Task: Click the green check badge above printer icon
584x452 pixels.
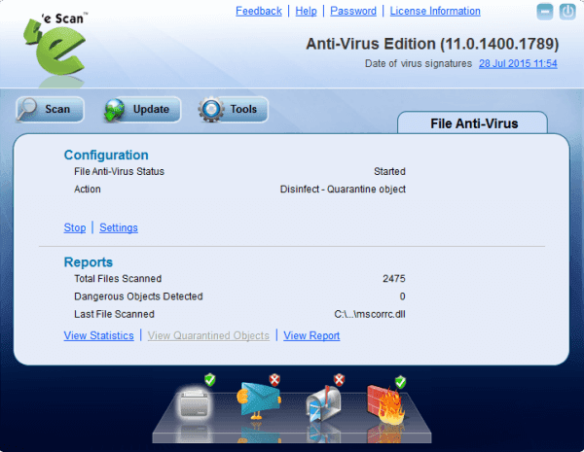Action: tap(210, 379)
